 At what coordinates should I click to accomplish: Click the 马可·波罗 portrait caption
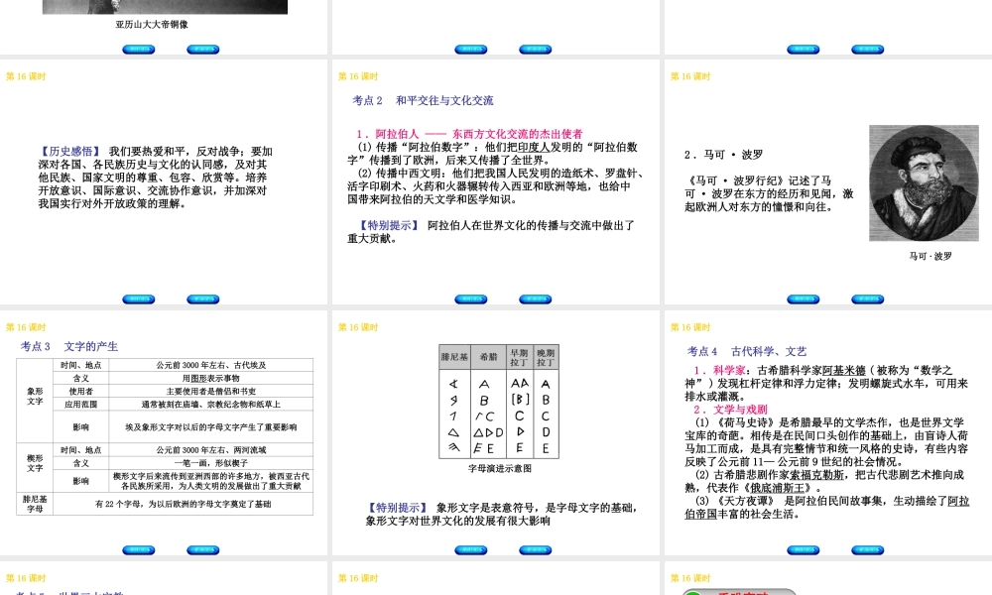tap(930, 256)
